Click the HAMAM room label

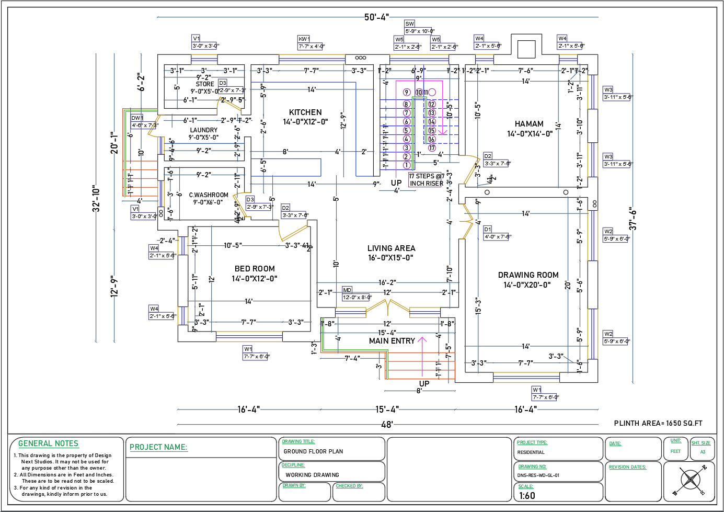[529, 124]
